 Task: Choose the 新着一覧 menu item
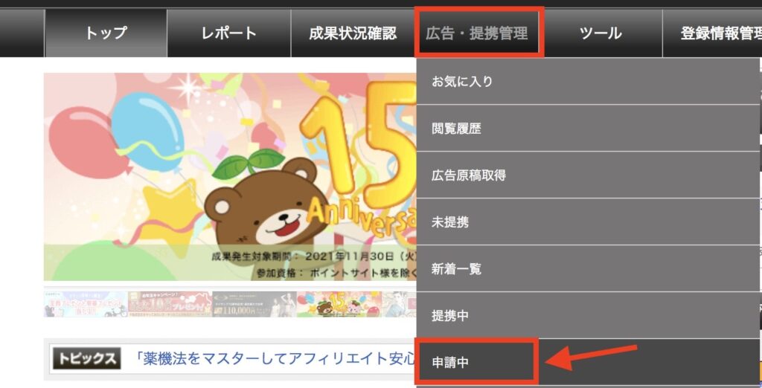click(588, 268)
